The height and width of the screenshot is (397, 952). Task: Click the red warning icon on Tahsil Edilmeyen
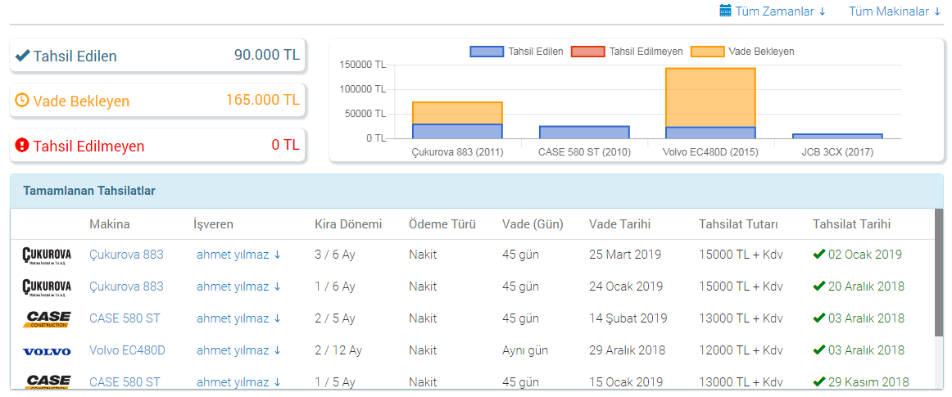22,145
